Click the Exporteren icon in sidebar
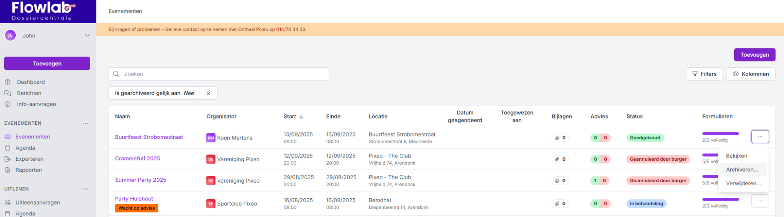Image resolution: width=784 pixels, height=217 pixels. pos(7,159)
